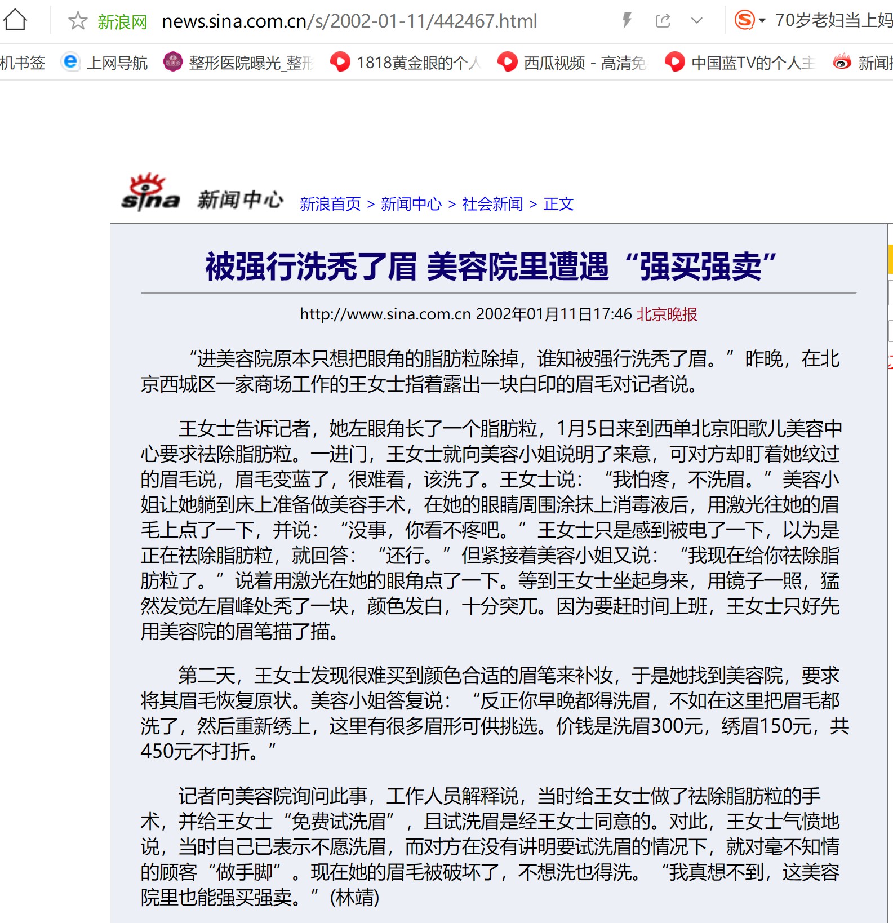Click paragraph starting 记者向美容院询问此事

490,846
